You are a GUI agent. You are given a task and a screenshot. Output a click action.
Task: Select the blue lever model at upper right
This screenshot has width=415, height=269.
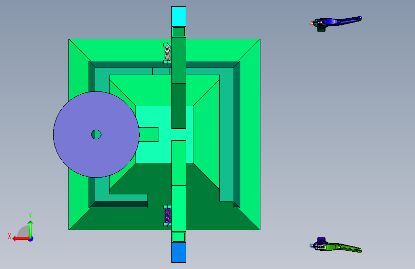[336, 23]
